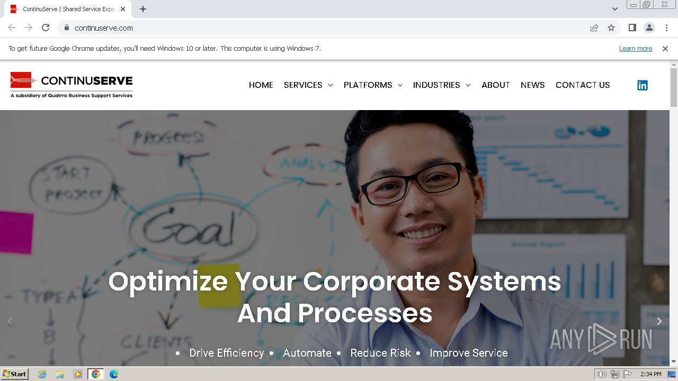Expand the Platforms menu chevron
The width and height of the screenshot is (678, 381).
[400, 85]
